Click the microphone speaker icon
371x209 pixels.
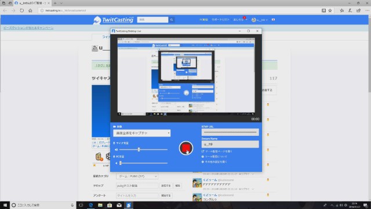pyautogui.click(x=116, y=150)
